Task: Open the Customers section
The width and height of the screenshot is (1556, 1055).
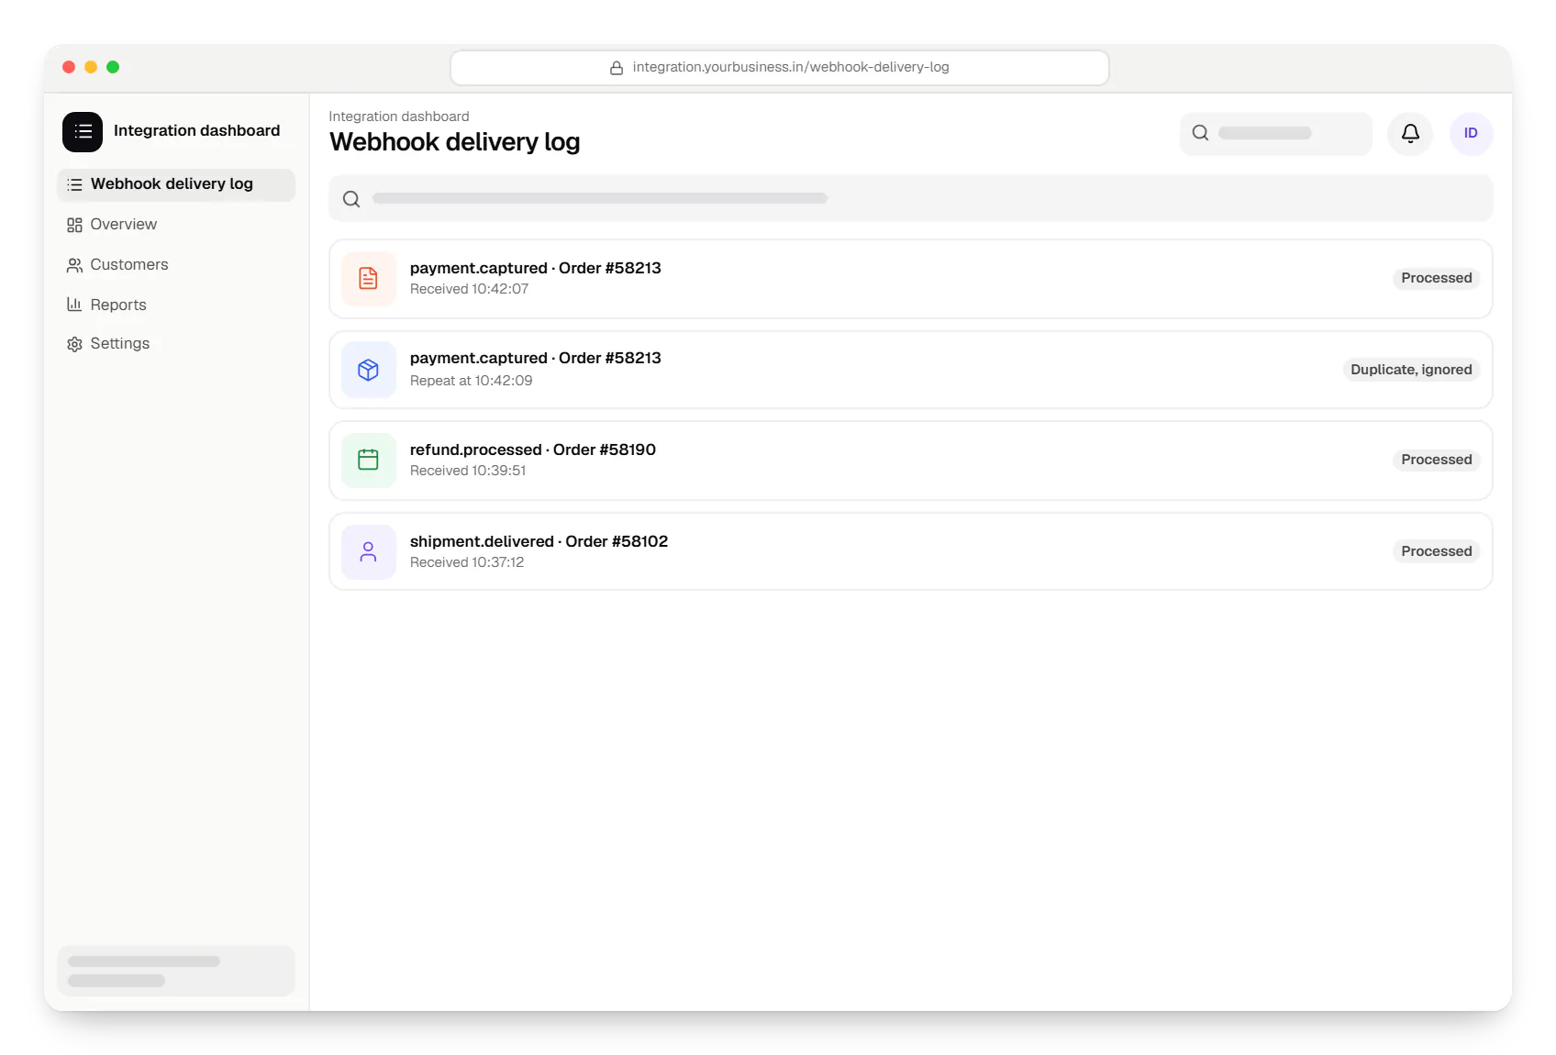Action: [176, 265]
